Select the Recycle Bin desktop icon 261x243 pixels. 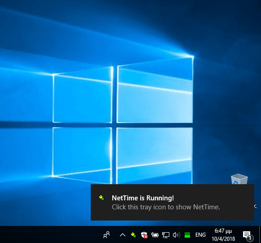pyautogui.click(x=239, y=179)
